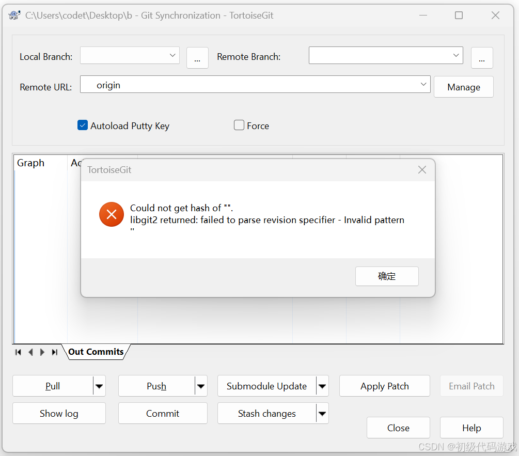519x456 pixels.
Task: Click the TortoiseGit turtle icon in title bar
Action: (x=14, y=15)
